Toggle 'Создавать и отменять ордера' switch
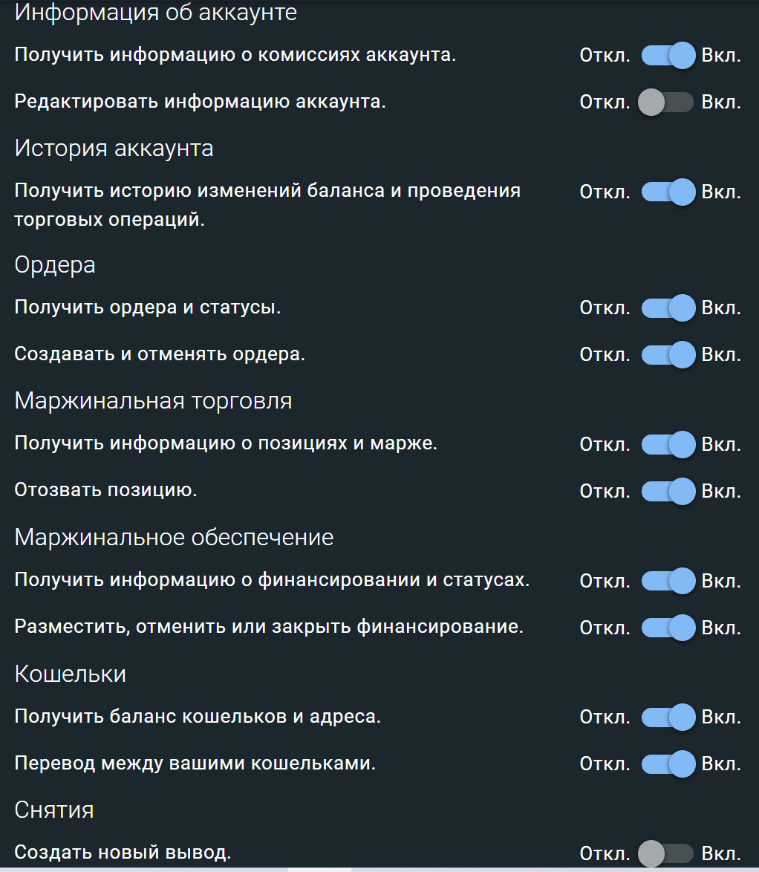The image size is (759, 872). coord(668,354)
